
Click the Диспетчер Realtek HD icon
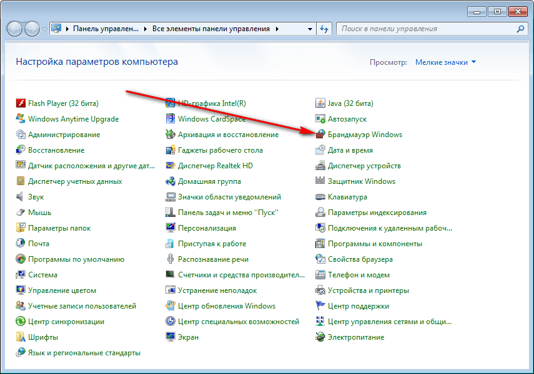tap(171, 166)
